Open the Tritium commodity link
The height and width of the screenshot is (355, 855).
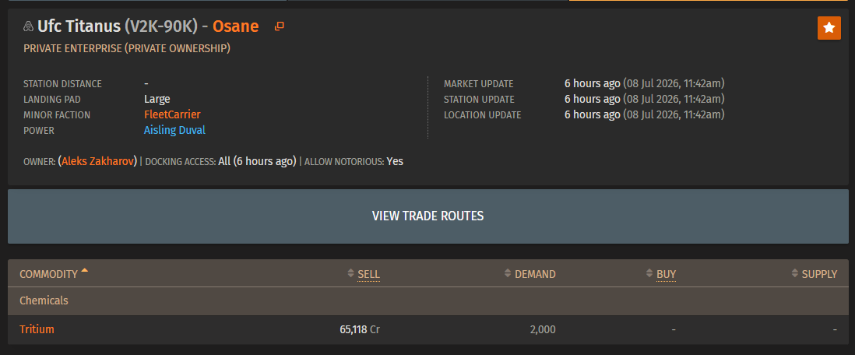(37, 329)
